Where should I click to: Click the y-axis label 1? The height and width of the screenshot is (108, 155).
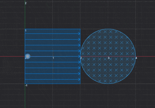(x=26, y=31)
